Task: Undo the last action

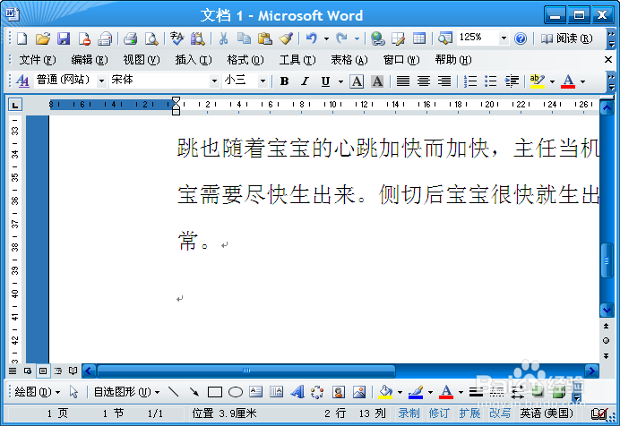Action: 312,38
